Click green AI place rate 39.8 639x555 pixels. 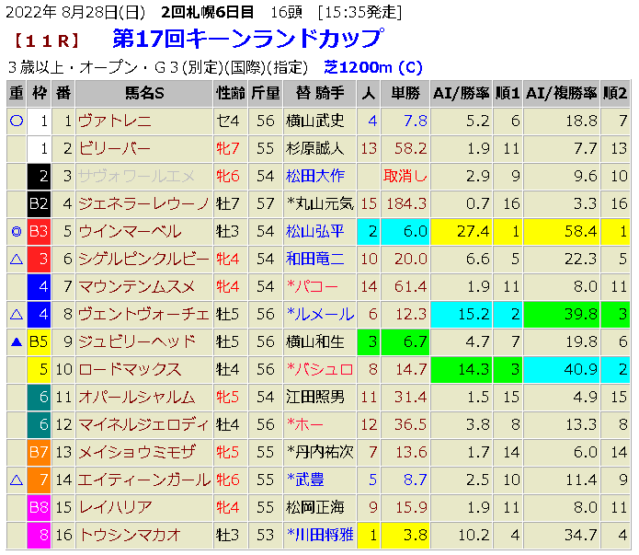[x=561, y=314]
